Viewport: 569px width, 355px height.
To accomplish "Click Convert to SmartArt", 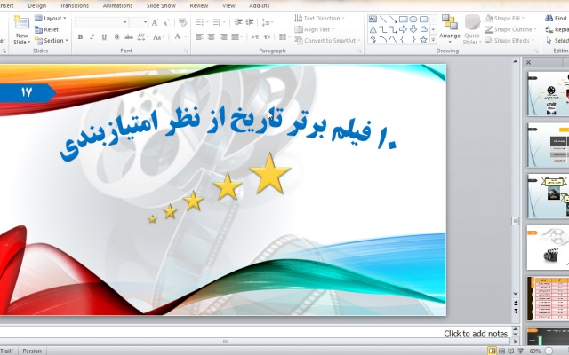I will point(328,41).
